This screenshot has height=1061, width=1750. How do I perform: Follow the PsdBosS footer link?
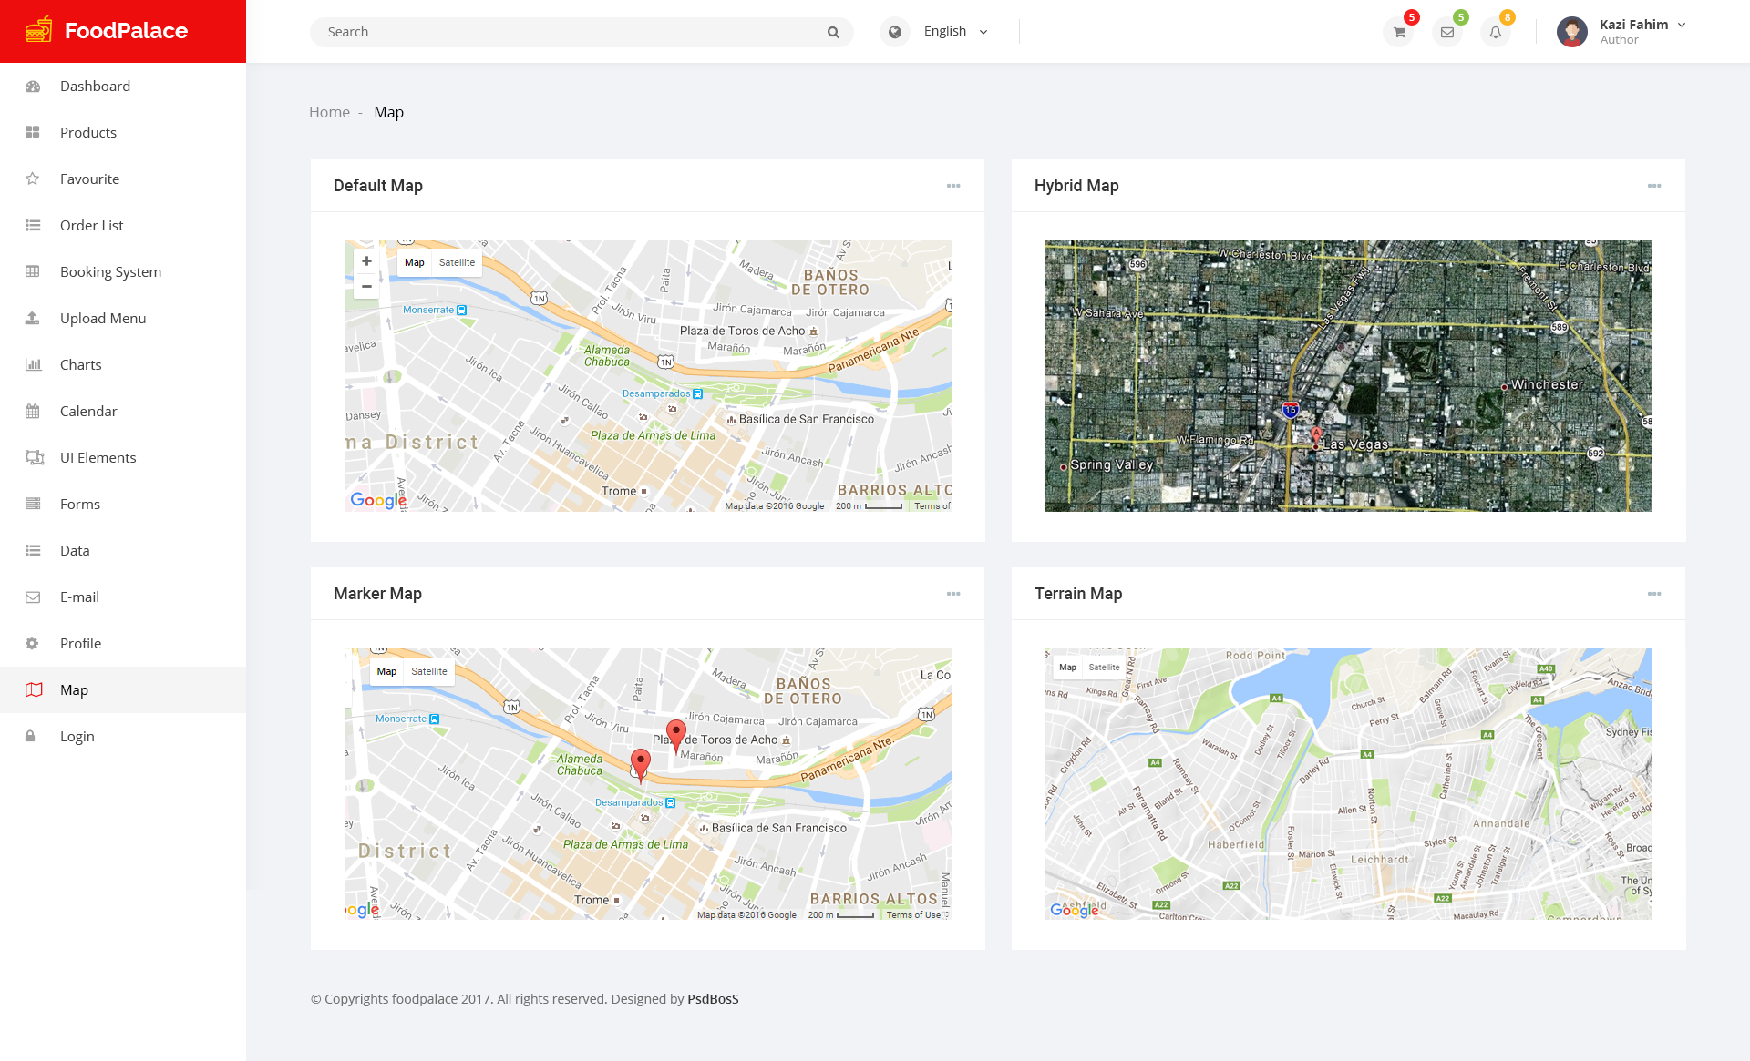pyautogui.click(x=713, y=999)
